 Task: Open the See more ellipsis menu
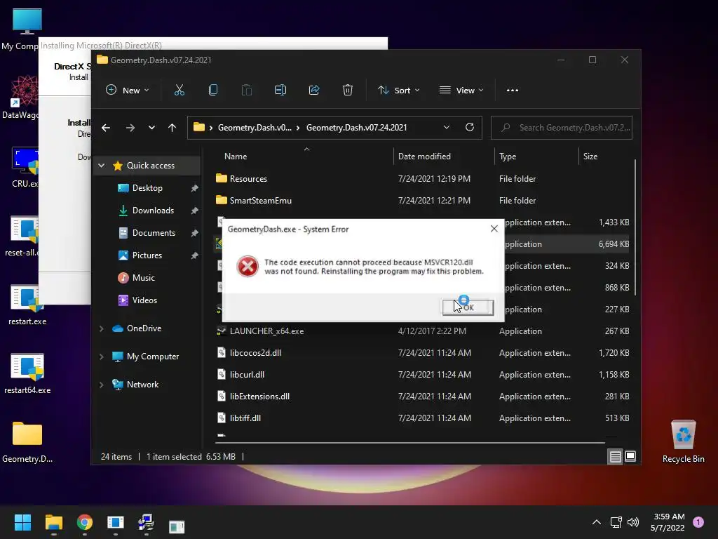click(x=513, y=91)
